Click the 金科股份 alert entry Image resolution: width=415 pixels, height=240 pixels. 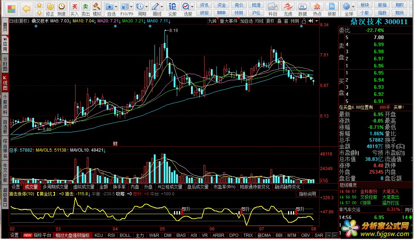[x=369, y=191]
